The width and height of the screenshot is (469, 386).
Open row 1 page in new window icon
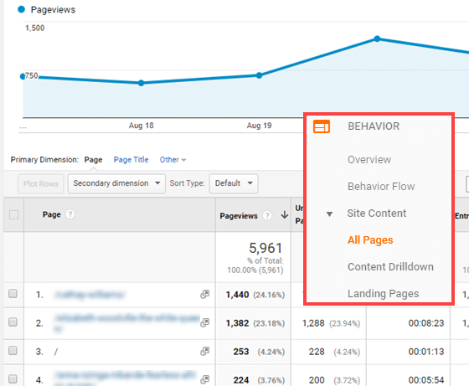(205, 294)
